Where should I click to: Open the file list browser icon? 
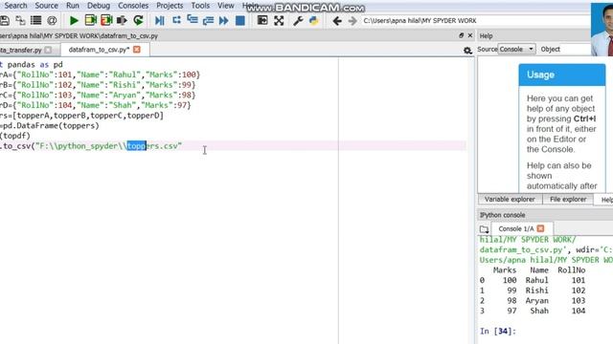(x=36, y=21)
